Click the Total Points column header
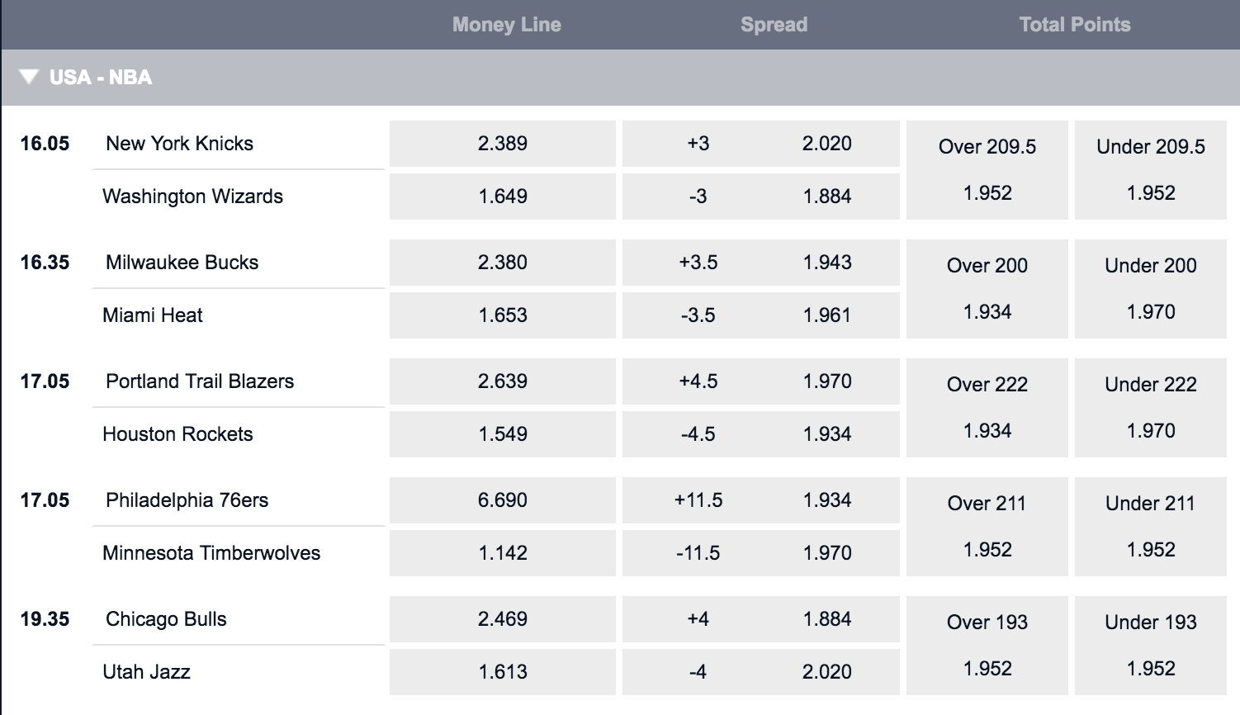 tap(1075, 25)
